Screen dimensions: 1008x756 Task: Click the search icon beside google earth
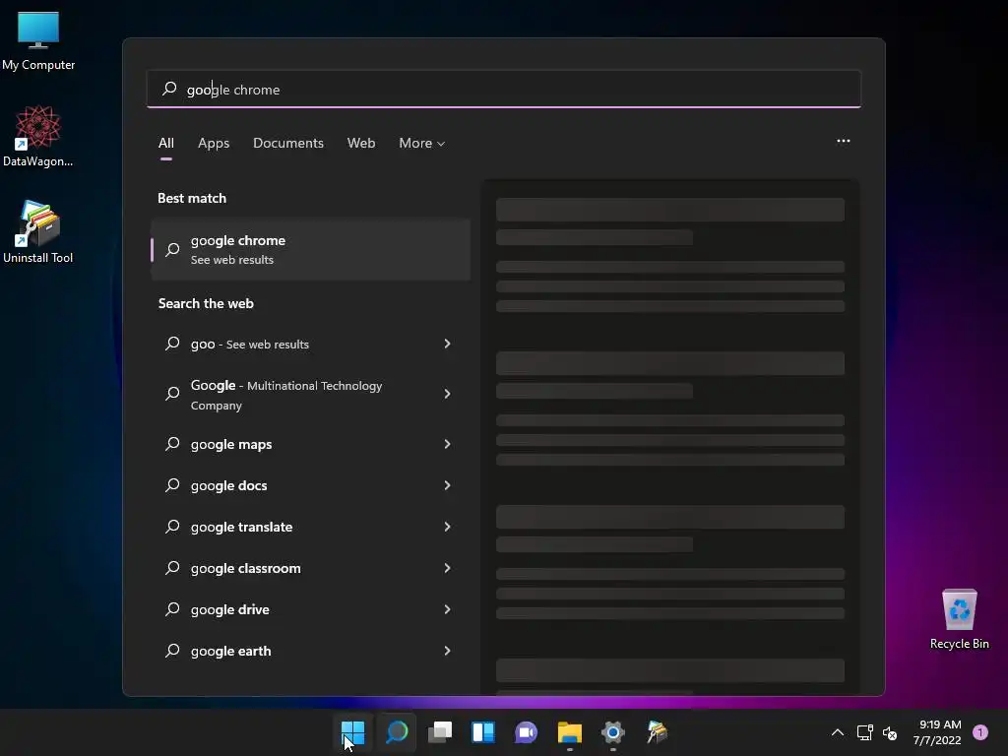172,651
